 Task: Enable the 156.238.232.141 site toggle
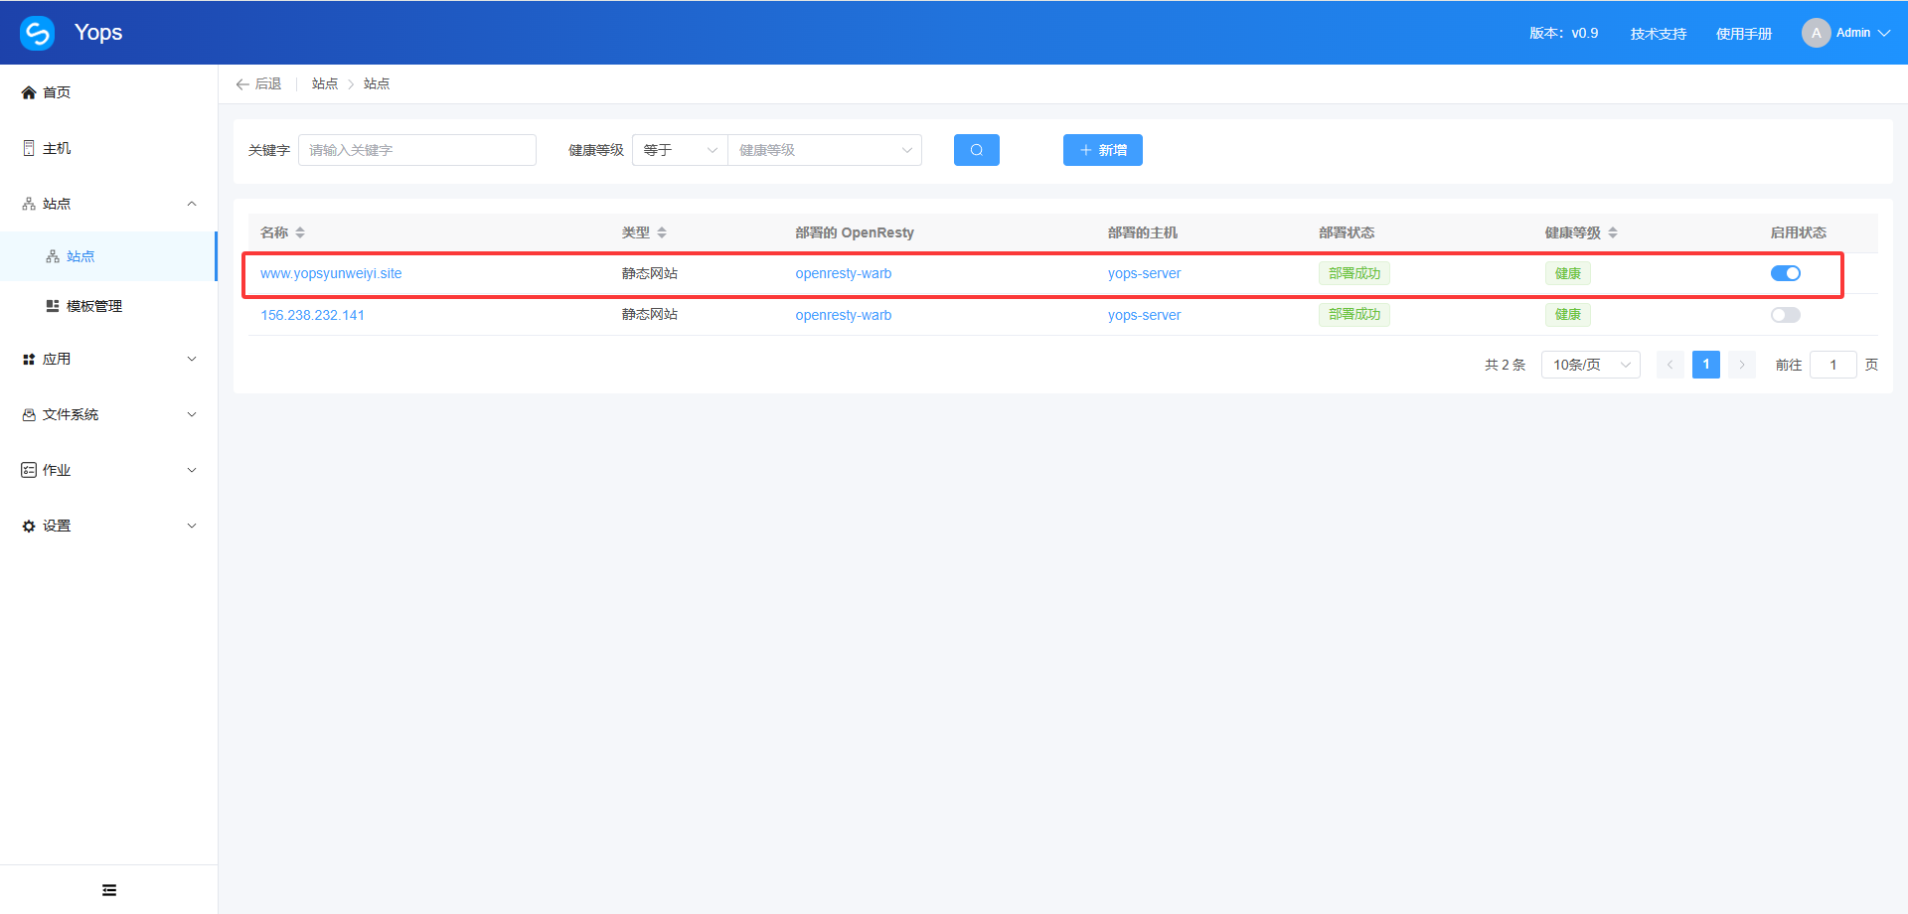pos(1785,315)
